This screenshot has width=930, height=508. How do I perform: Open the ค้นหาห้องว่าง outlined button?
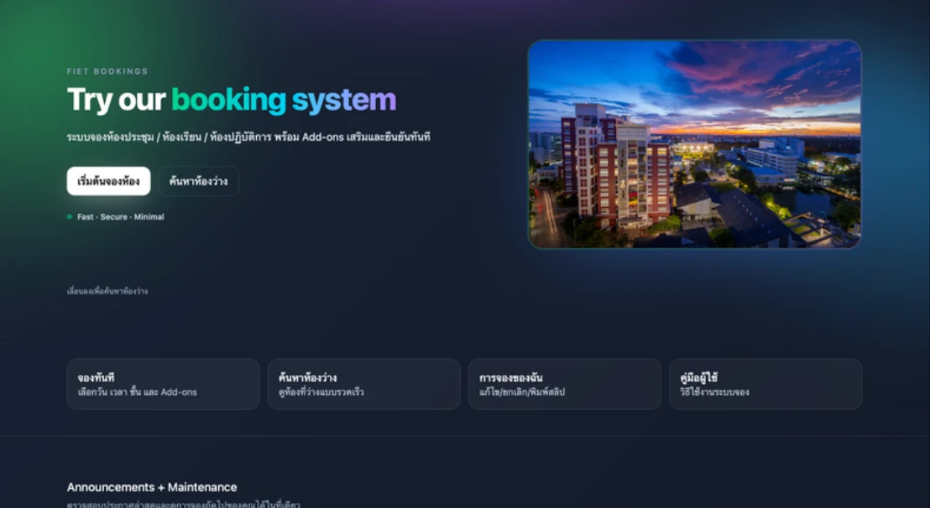(199, 181)
